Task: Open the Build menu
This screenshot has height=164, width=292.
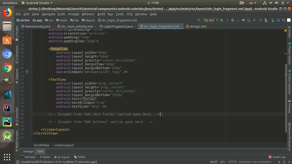Action: click(x=101, y=14)
